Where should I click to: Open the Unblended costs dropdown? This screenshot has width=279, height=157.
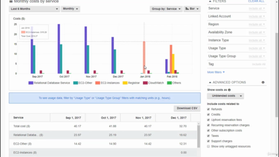coord(225,96)
